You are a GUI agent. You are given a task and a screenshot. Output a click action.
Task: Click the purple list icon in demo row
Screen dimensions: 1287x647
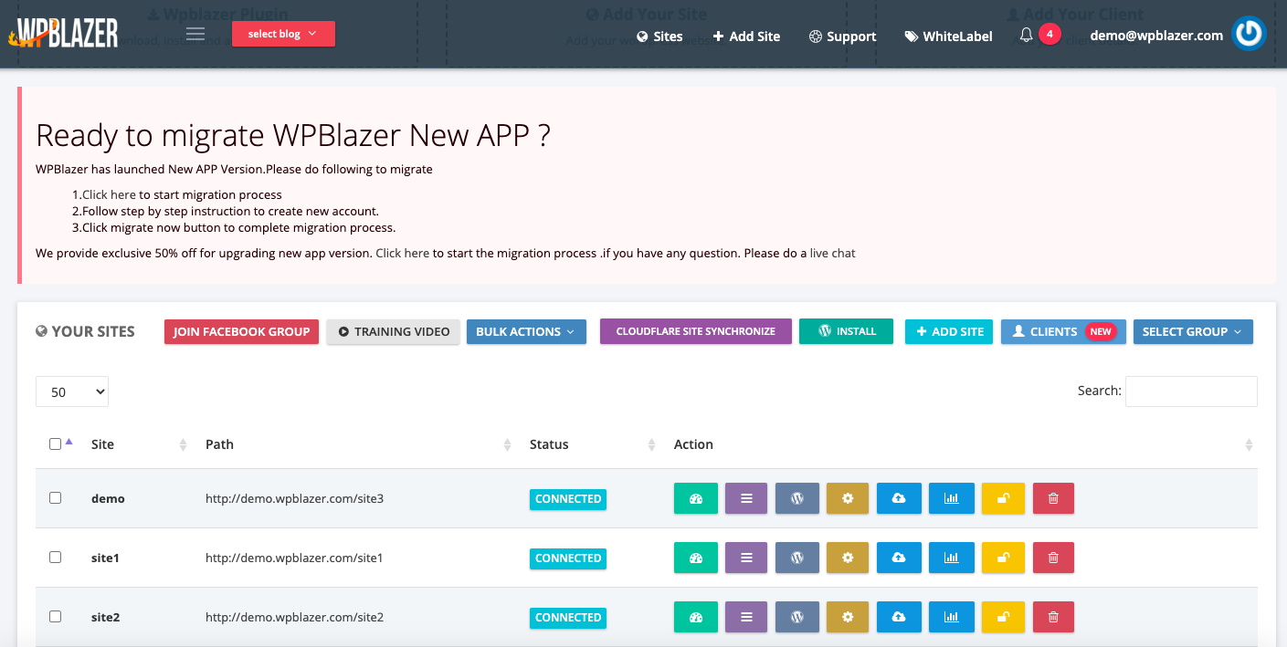(x=747, y=498)
